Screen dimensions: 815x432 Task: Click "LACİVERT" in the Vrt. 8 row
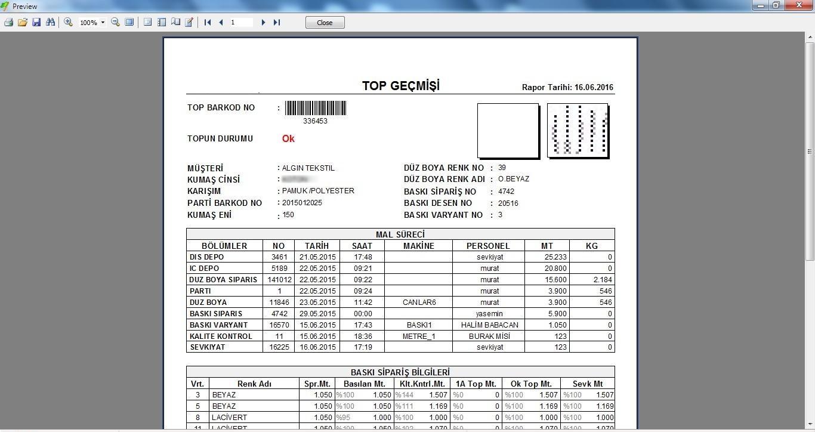pyautogui.click(x=230, y=418)
